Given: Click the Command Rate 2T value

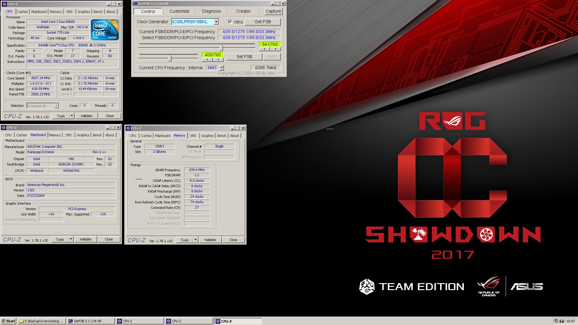Looking at the screenshot, I should click(197, 207).
